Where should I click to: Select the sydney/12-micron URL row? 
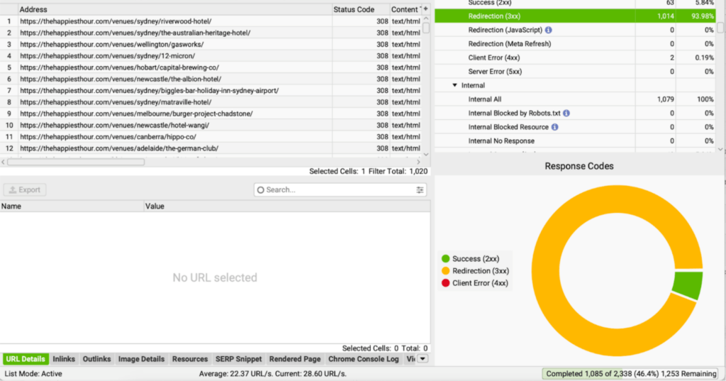(x=212, y=56)
